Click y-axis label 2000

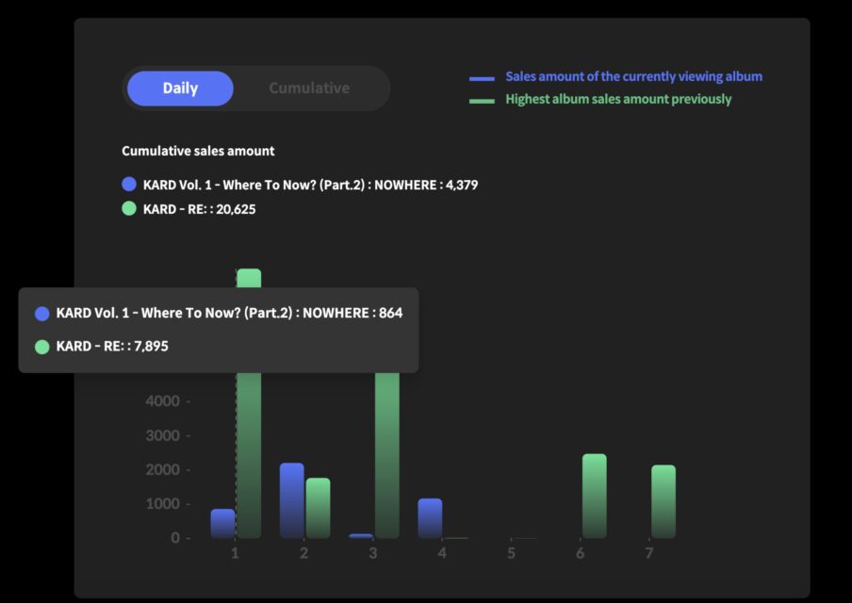pyautogui.click(x=162, y=470)
